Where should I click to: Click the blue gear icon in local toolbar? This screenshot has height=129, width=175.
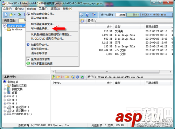[x=78, y=77]
